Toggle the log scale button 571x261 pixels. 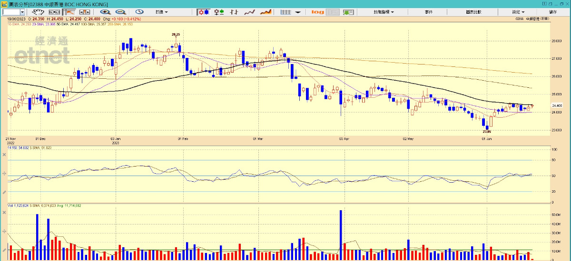(317, 11)
